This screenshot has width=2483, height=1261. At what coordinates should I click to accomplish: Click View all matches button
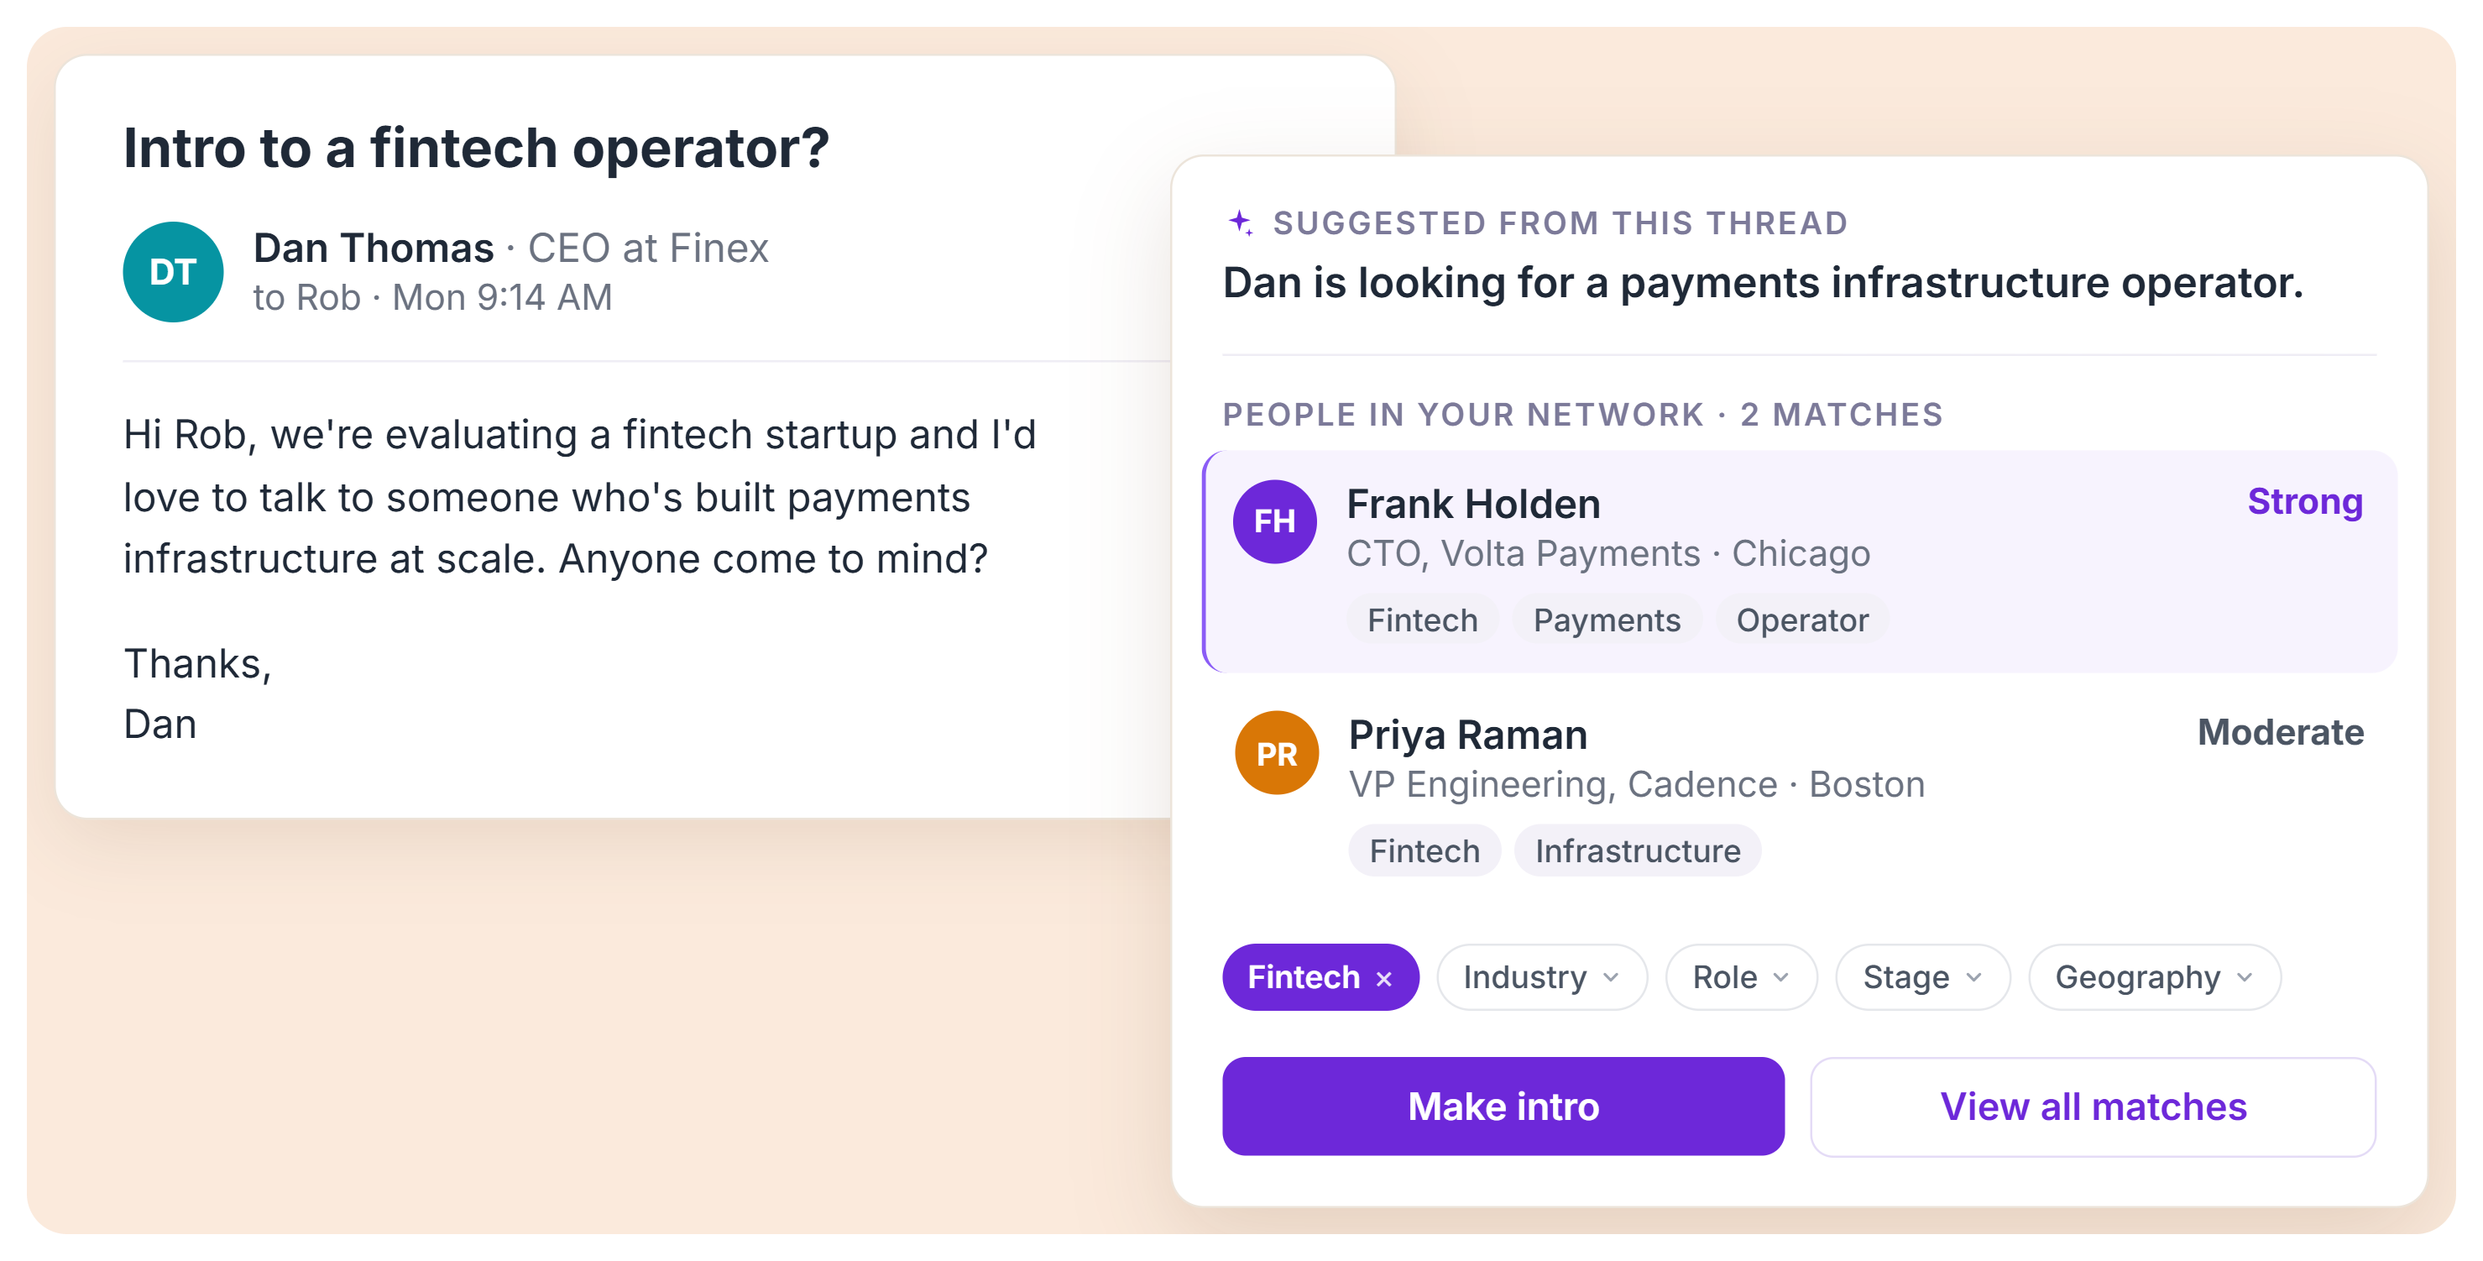2093,1106
